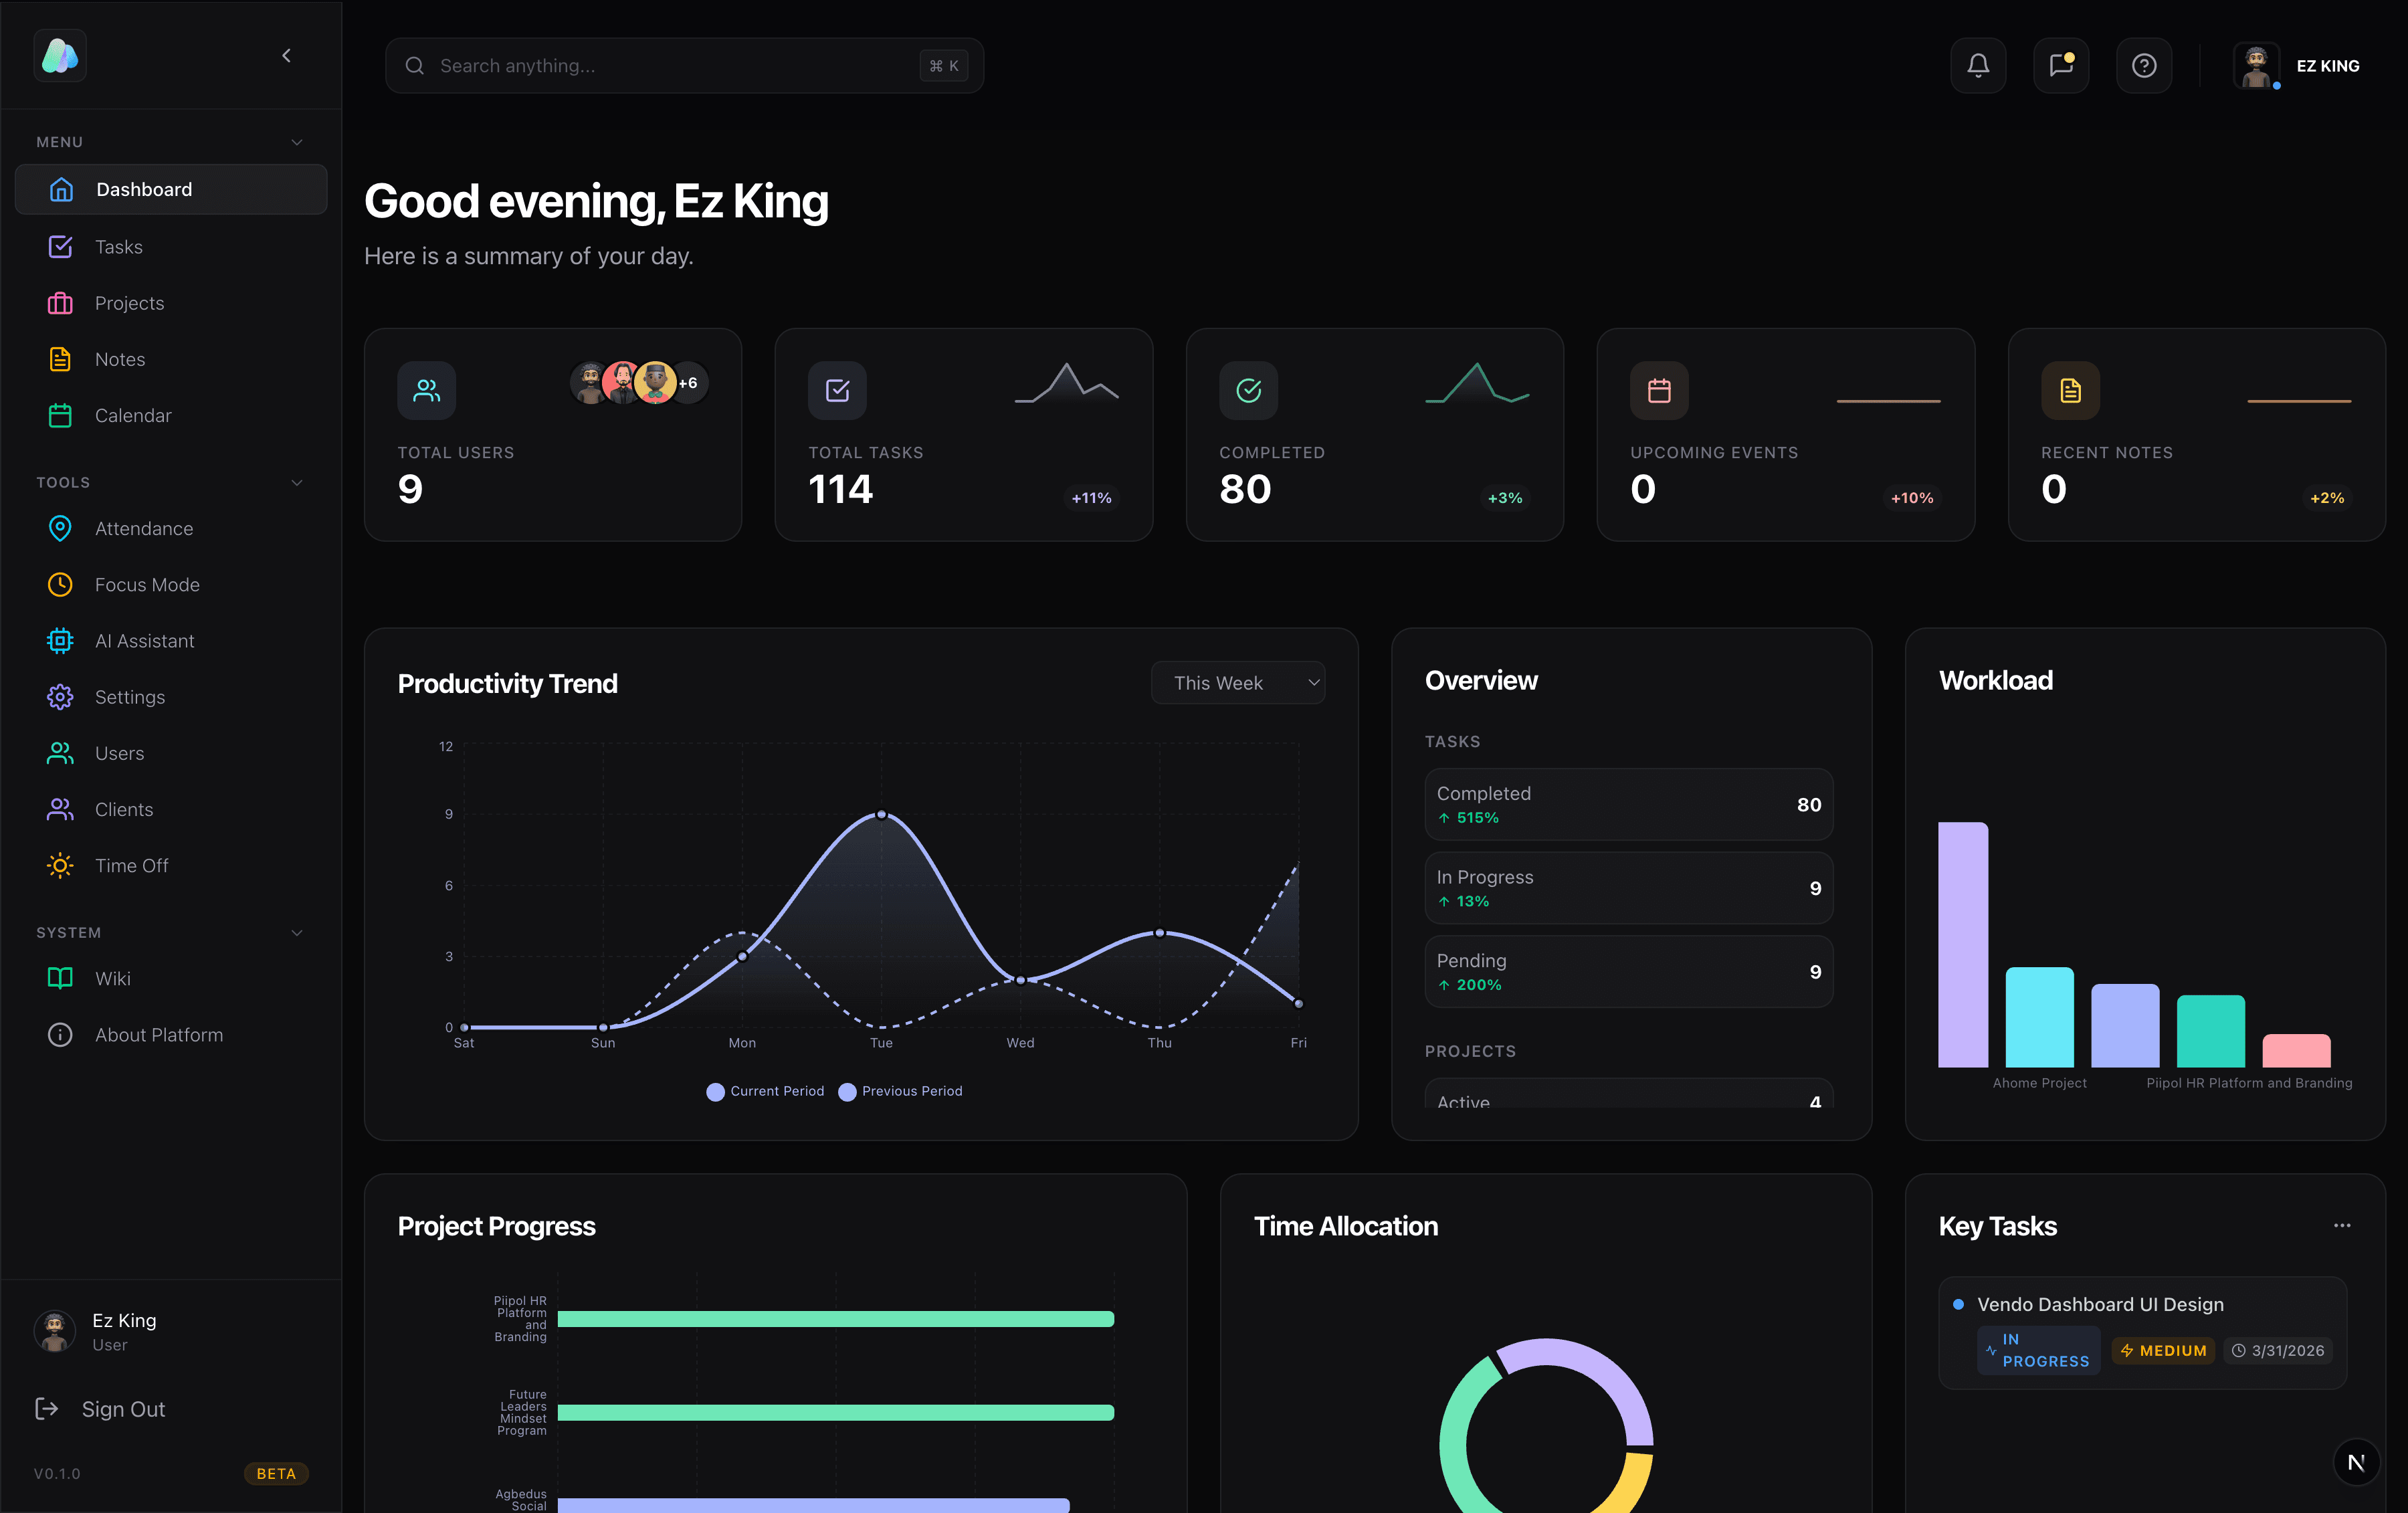Open the messages chat icon
Screen dimensions: 2408x1513
pos(2061,66)
